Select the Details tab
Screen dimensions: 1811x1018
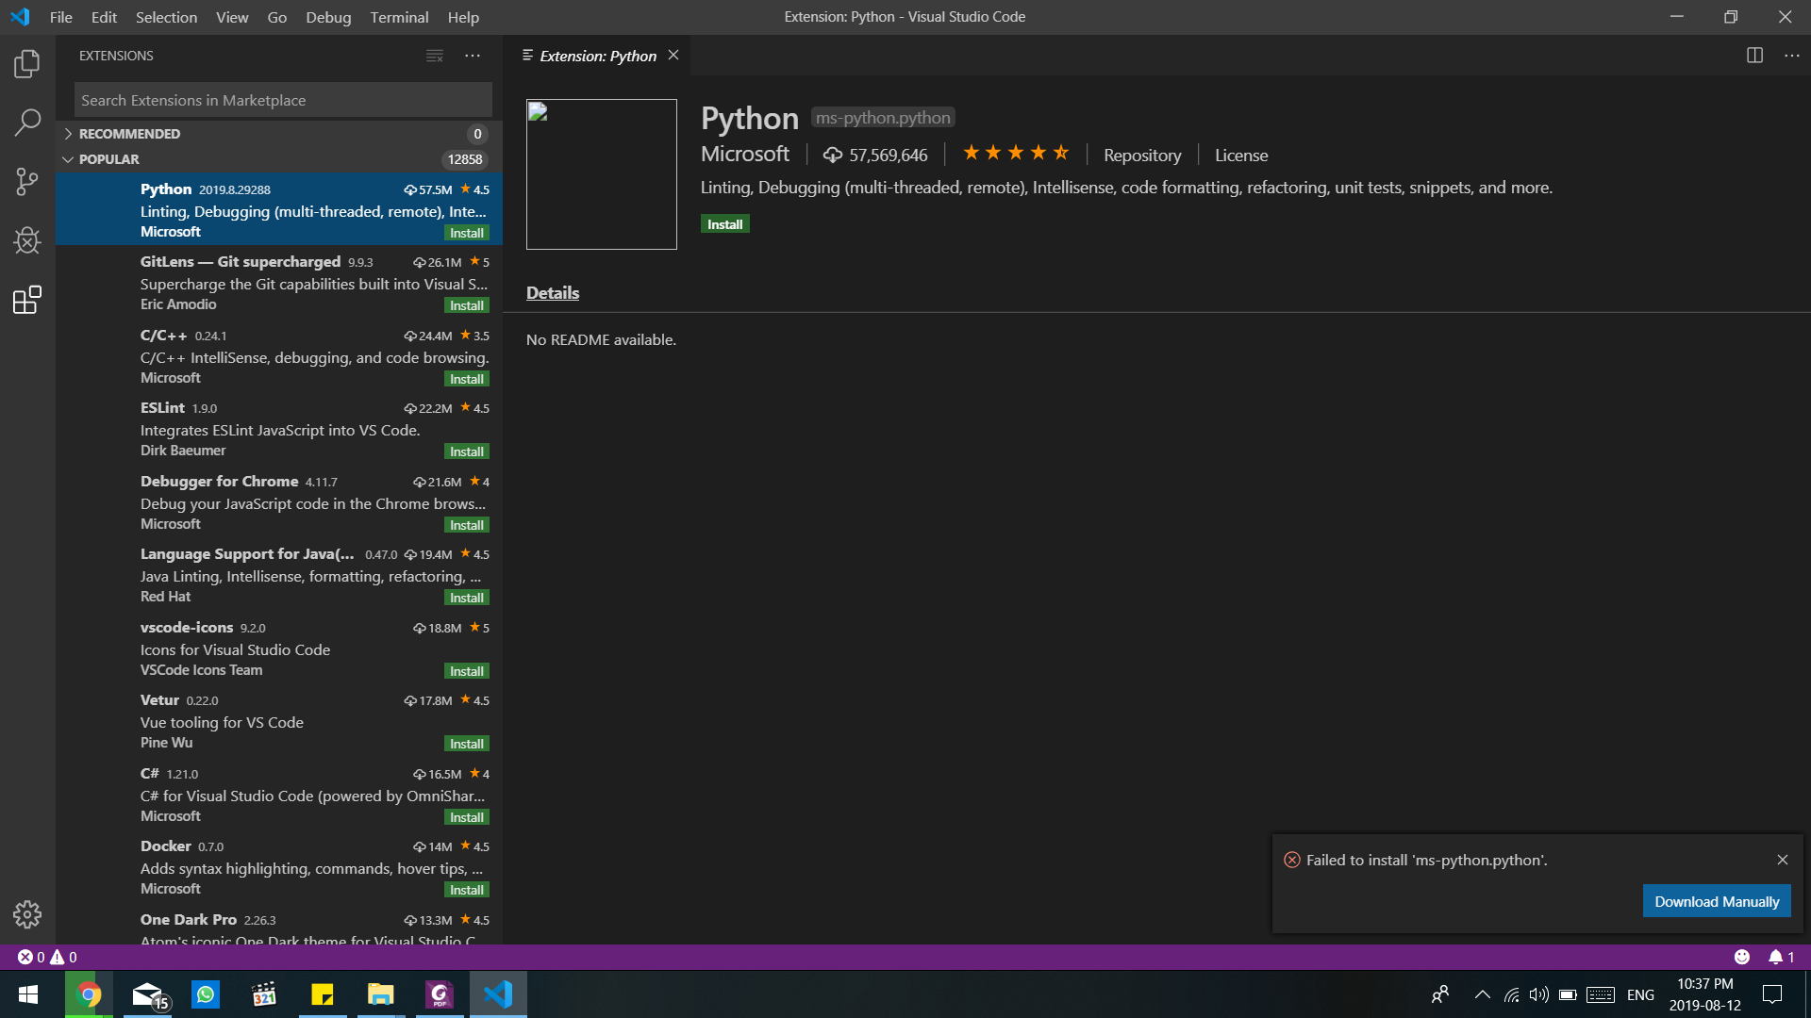[552, 292]
